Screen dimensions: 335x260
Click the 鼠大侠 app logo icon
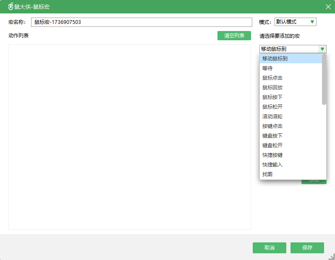pyautogui.click(x=10, y=7)
